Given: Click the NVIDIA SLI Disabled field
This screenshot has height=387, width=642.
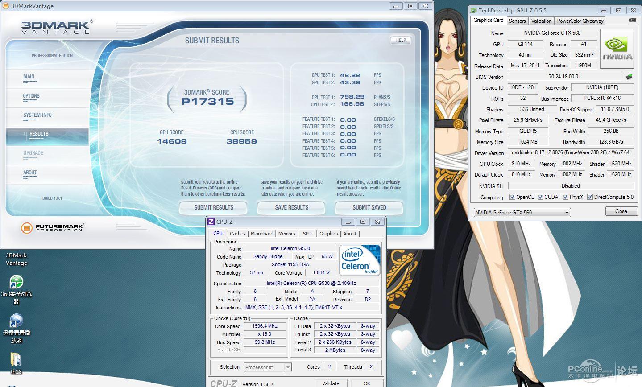Looking at the screenshot, I should point(571,186).
